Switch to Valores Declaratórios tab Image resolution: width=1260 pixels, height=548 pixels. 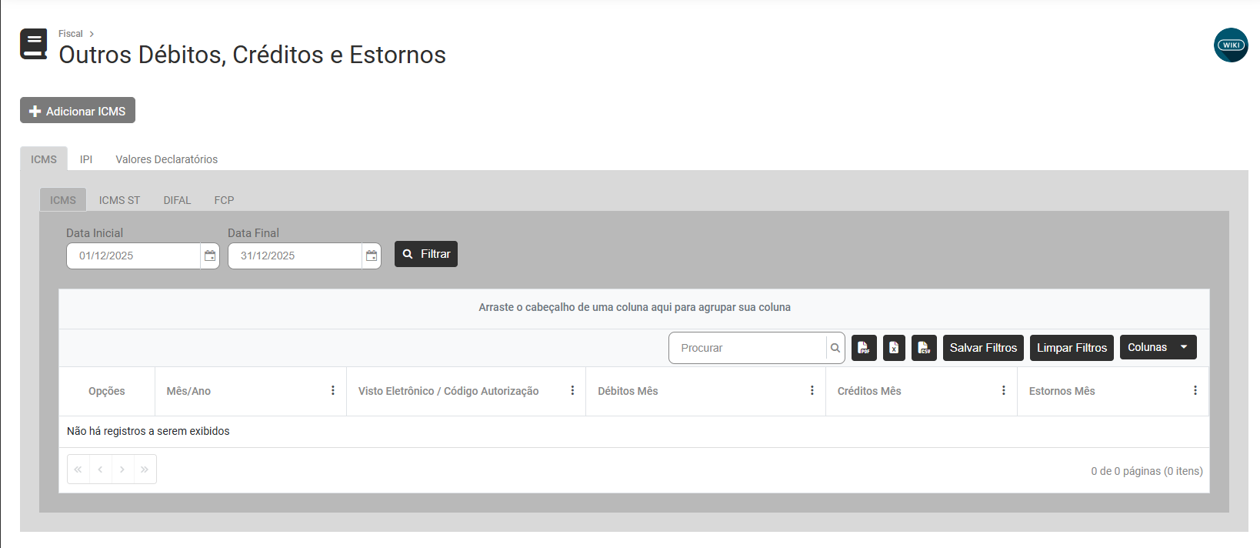tap(167, 159)
